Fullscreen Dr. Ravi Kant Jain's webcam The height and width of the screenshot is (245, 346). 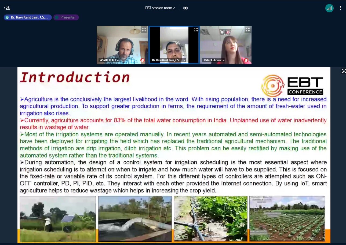click(x=196, y=30)
